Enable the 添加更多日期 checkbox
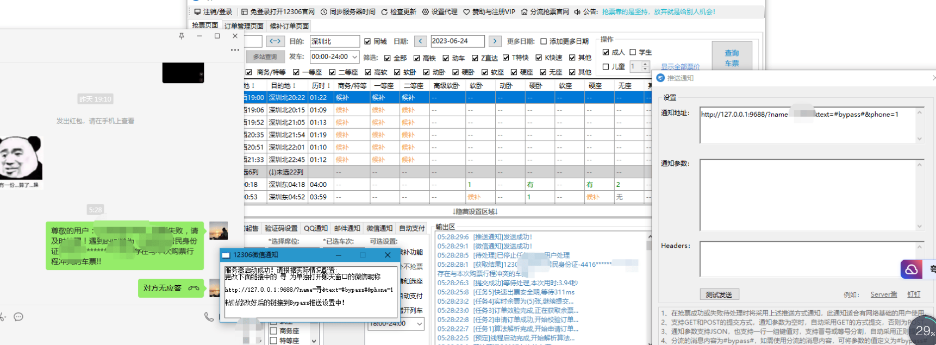The height and width of the screenshot is (345, 936). tap(544, 41)
